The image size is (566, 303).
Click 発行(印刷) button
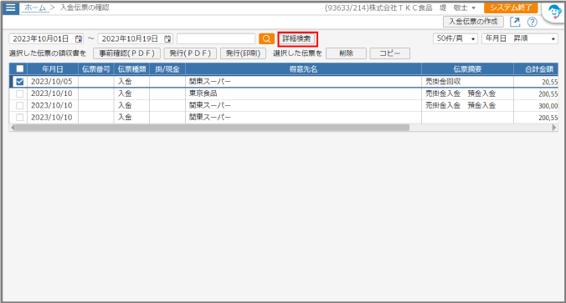(243, 53)
